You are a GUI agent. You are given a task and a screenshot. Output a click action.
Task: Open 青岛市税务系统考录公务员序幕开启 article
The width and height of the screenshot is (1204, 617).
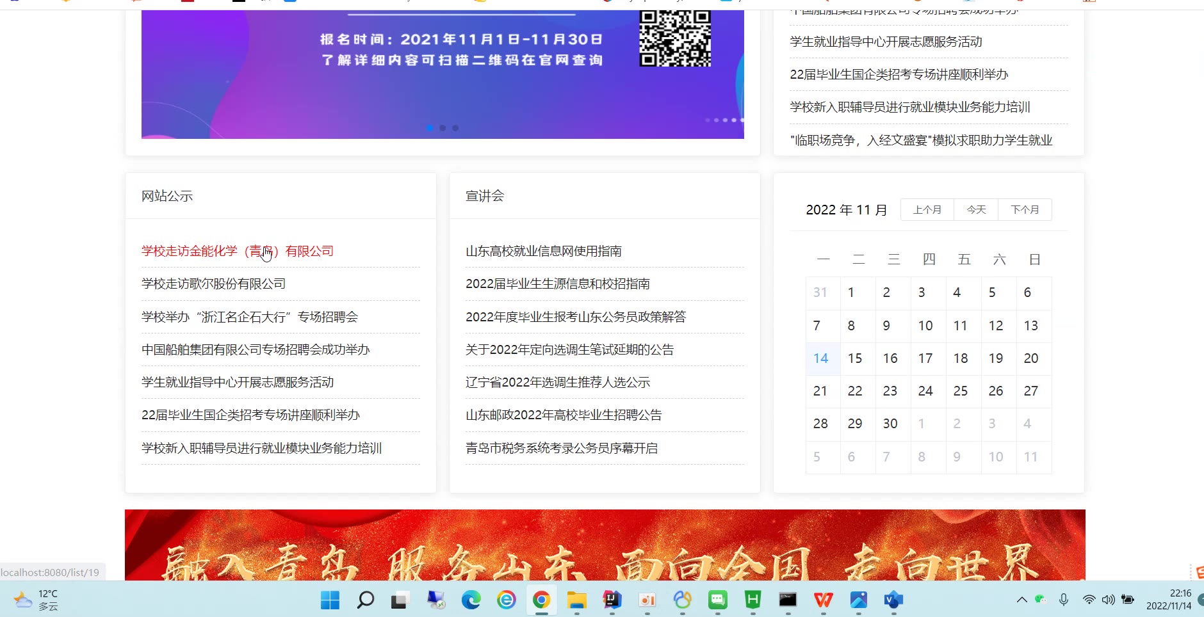pos(561,448)
